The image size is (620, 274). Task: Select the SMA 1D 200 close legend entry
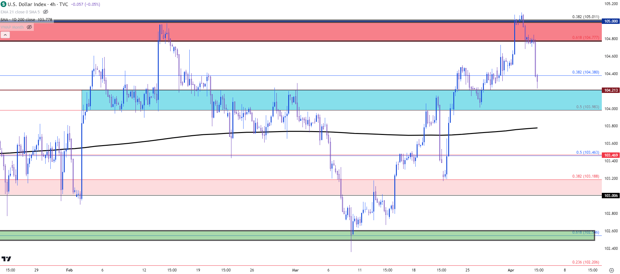26,19
